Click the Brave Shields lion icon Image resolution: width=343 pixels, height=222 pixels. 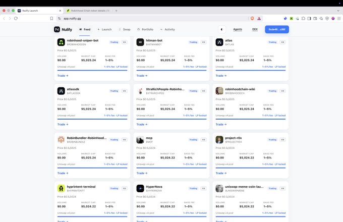[x=252, y=18]
